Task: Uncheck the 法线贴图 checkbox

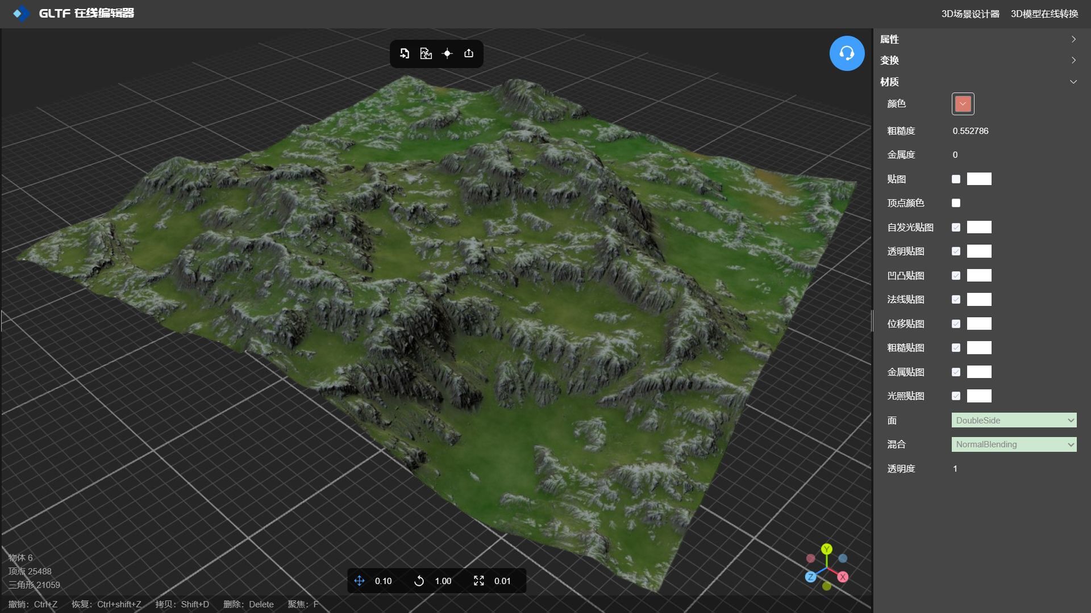Action: click(x=956, y=300)
